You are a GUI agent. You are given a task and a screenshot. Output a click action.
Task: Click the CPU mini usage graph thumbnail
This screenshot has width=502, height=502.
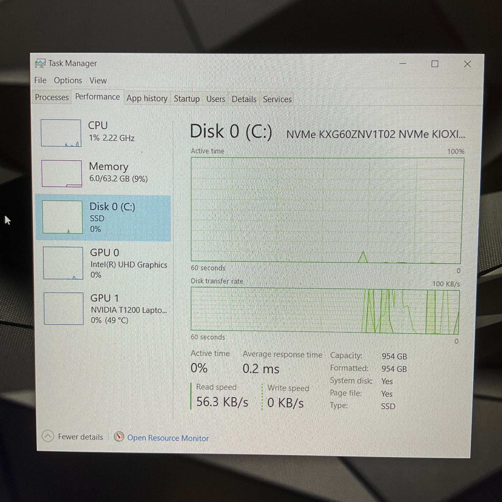point(61,133)
